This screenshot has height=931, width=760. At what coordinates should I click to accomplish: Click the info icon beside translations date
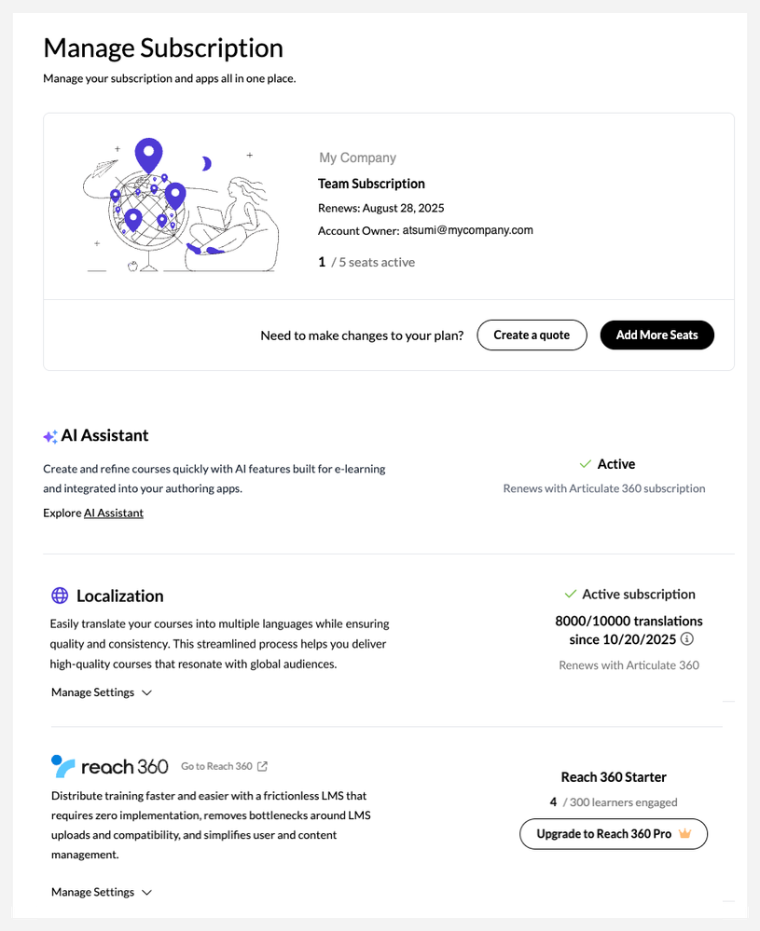coord(687,639)
